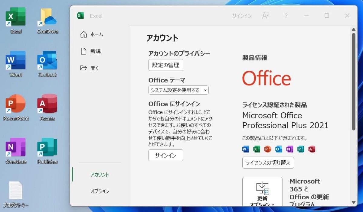
Task: Click the この製品には以下が含まれます text
Action: click(x=275, y=138)
